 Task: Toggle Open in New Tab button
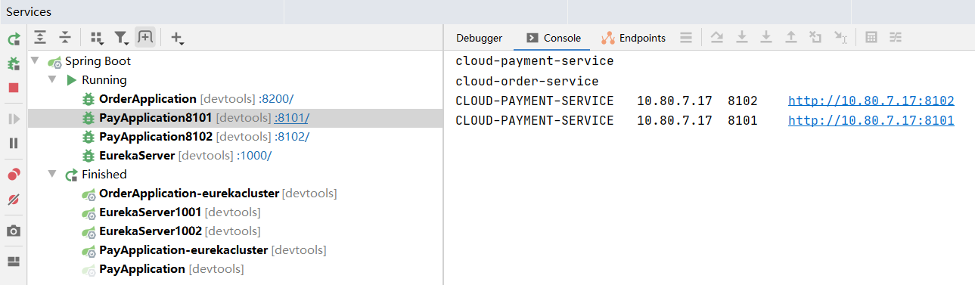pyautogui.click(x=145, y=37)
